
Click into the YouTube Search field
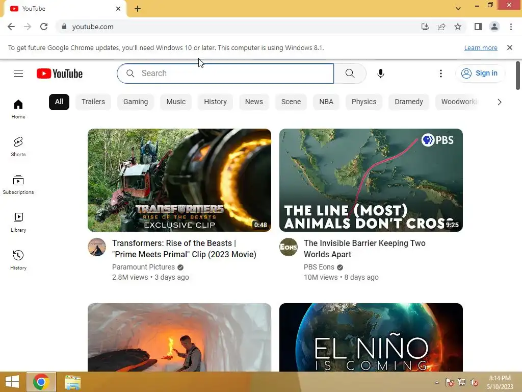click(225, 73)
